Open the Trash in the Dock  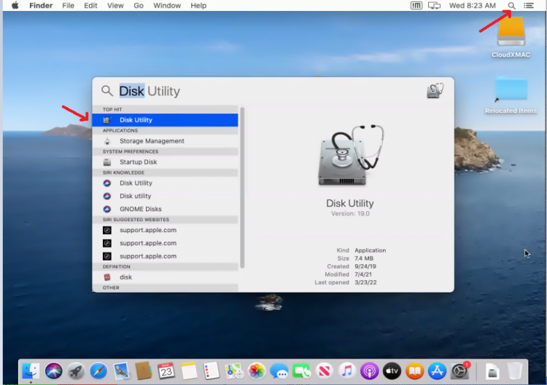[x=515, y=370]
